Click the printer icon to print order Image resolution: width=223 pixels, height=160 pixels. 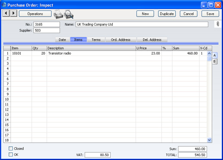coord(58,14)
